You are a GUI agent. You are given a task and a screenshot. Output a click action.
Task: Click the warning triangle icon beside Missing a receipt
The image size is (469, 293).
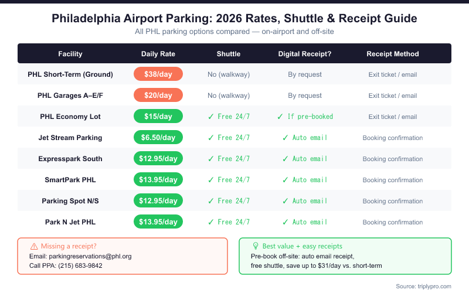[34, 246]
